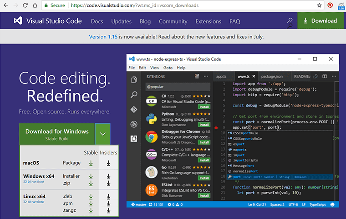This screenshot has width=346, height=219.
Task: Go to the Blog page
Action: [145, 21]
